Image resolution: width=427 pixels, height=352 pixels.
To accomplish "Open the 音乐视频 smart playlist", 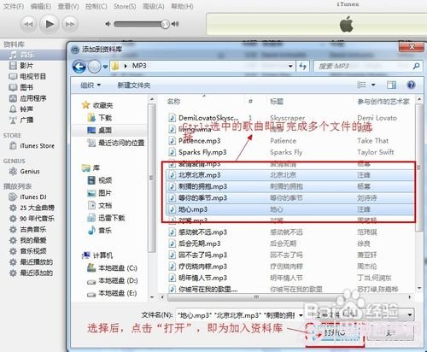I will [32, 251].
